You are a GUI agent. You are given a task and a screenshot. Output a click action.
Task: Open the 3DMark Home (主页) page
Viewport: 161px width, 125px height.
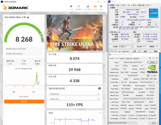coord(71,8)
